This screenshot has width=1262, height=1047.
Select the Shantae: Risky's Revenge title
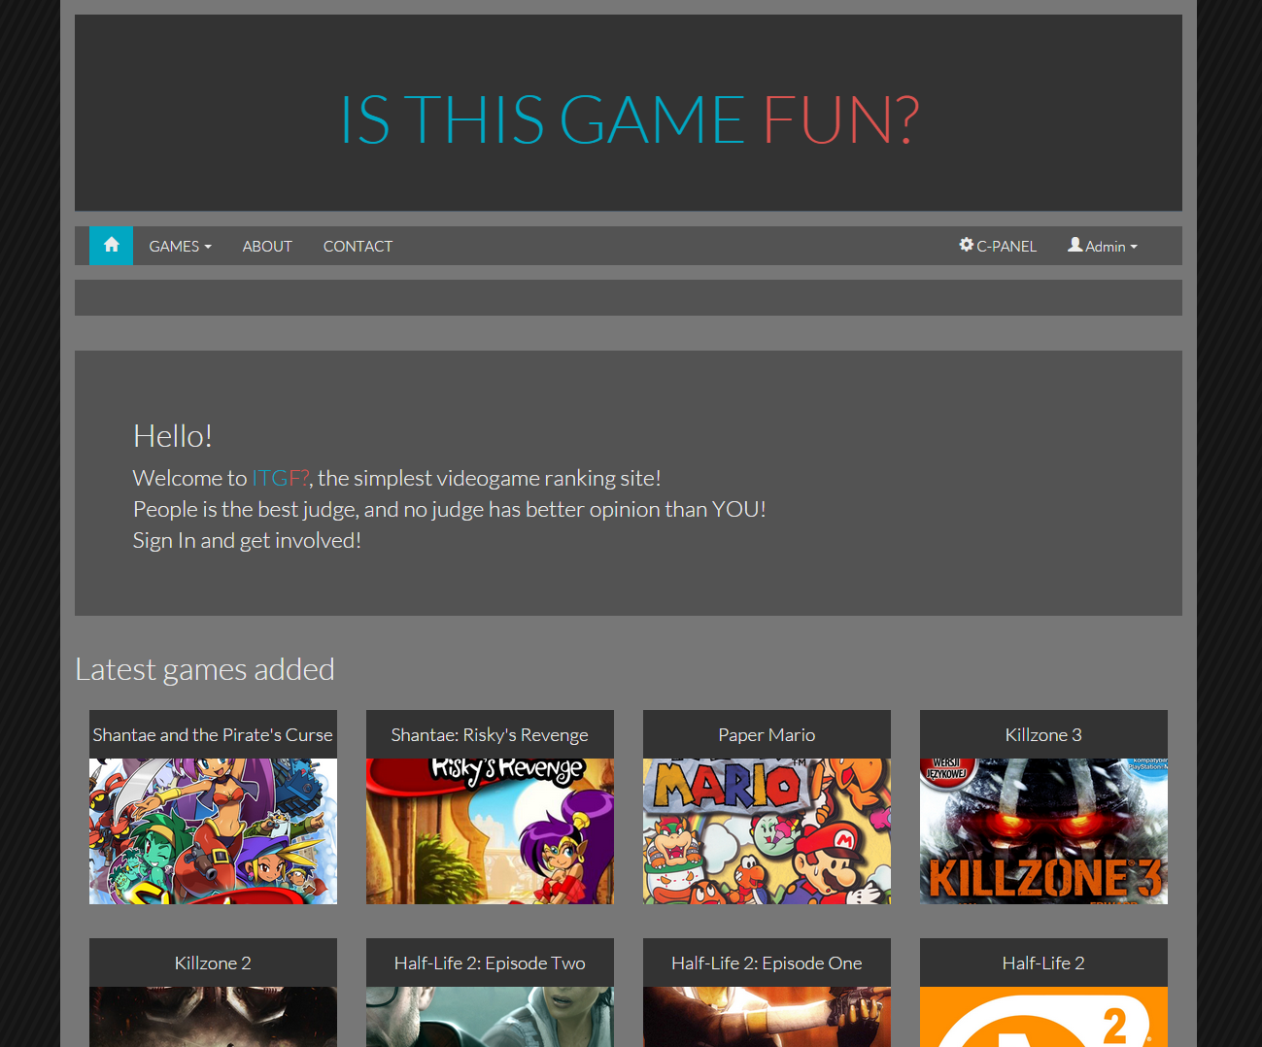[x=490, y=735]
